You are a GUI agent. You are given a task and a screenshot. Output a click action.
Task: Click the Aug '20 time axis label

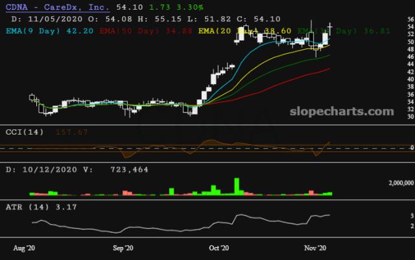24,248
